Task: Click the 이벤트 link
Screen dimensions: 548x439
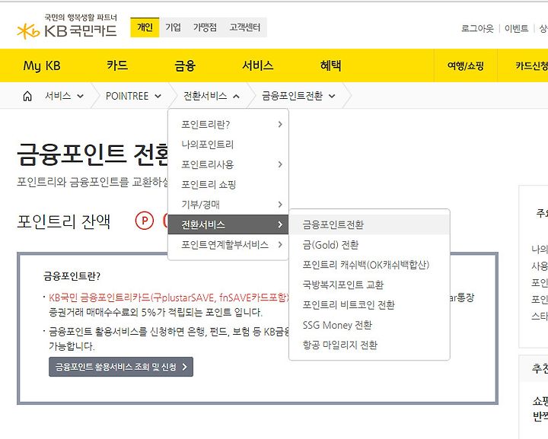Action: tap(517, 28)
